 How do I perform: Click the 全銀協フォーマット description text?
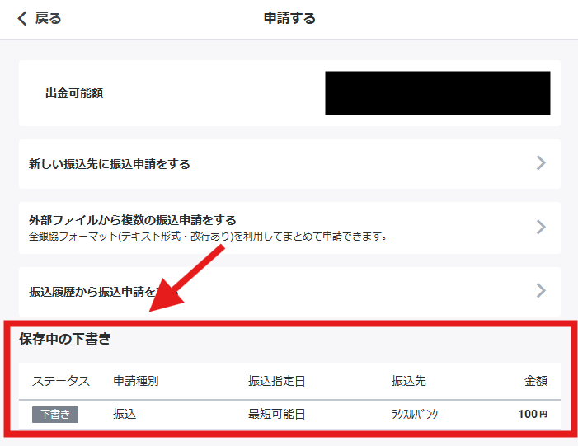pyautogui.click(x=208, y=237)
